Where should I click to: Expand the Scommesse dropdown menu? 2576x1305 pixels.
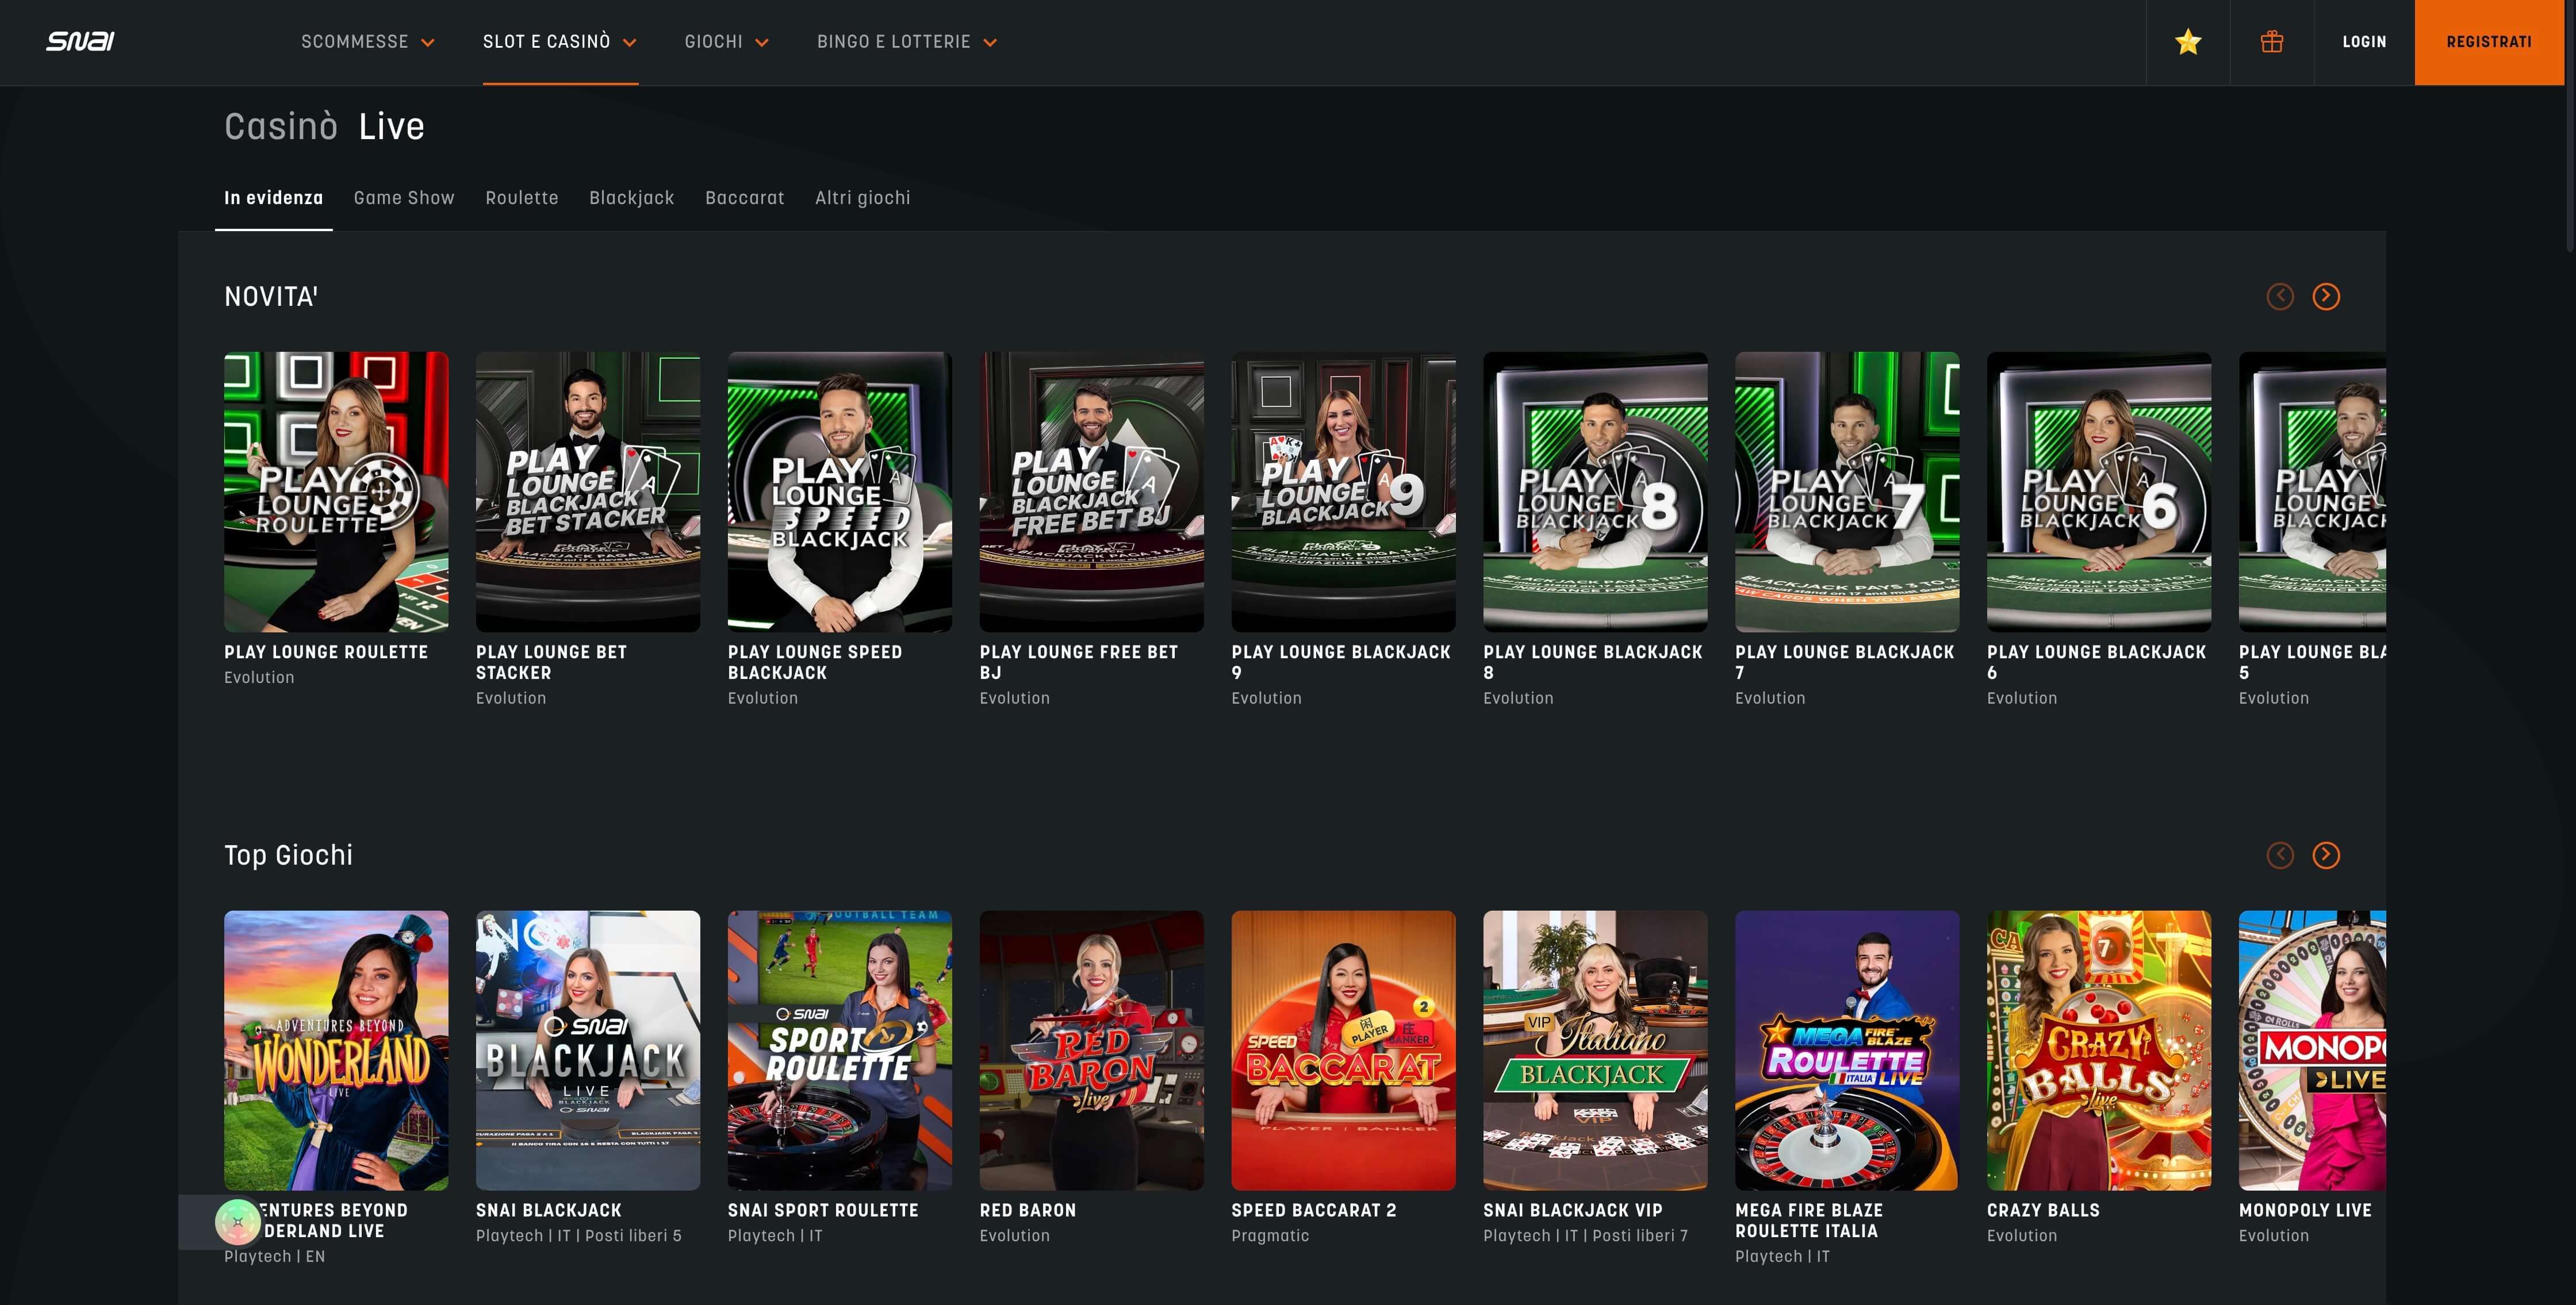(x=367, y=42)
